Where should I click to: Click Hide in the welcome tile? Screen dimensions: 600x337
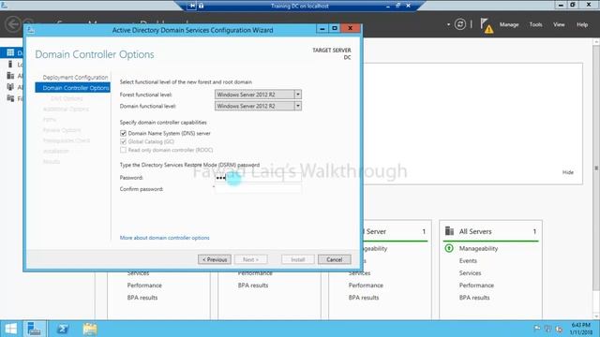point(568,172)
